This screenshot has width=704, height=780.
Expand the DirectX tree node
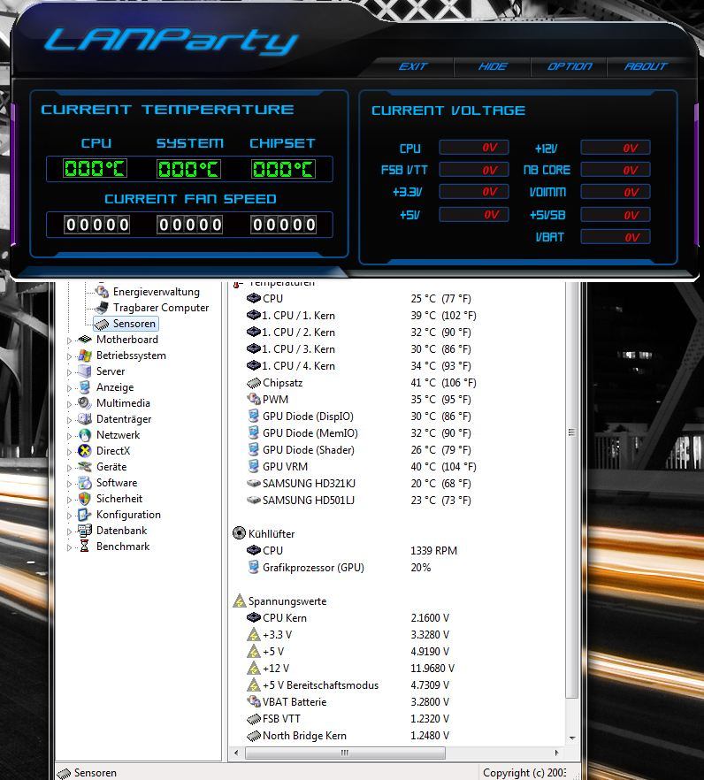(69, 452)
